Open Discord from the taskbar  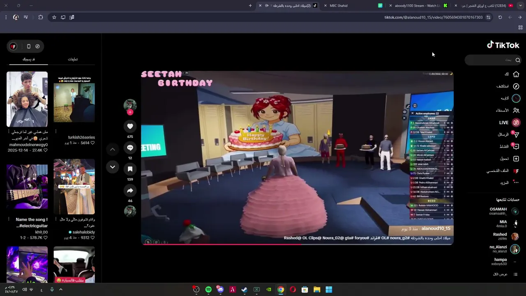(x=220, y=289)
